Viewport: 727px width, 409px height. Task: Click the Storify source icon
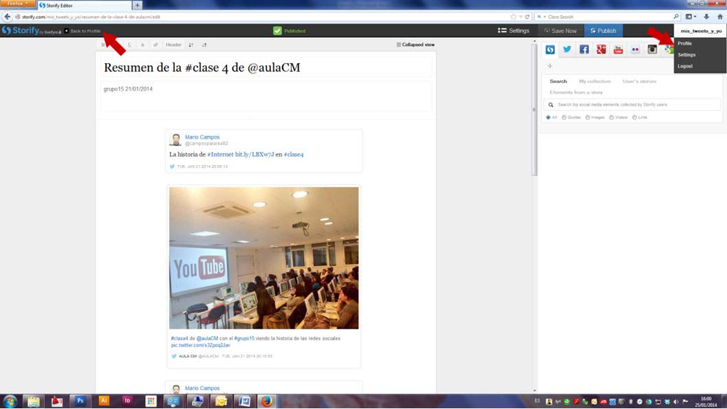pos(550,49)
